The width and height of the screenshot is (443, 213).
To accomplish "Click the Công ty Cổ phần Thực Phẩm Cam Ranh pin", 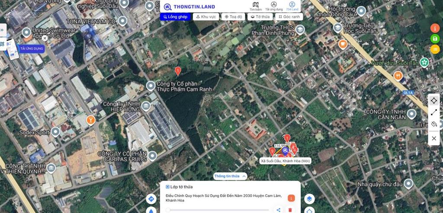I will click(x=151, y=86).
